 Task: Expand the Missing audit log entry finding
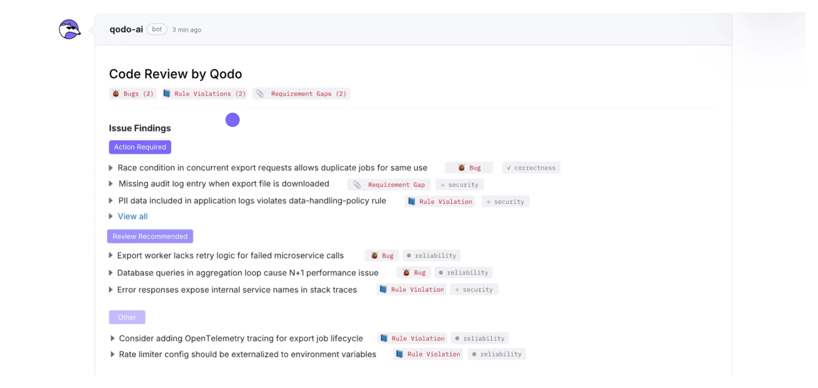coord(111,184)
